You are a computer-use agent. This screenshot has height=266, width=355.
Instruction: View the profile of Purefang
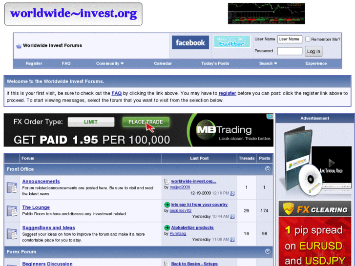[178, 233]
